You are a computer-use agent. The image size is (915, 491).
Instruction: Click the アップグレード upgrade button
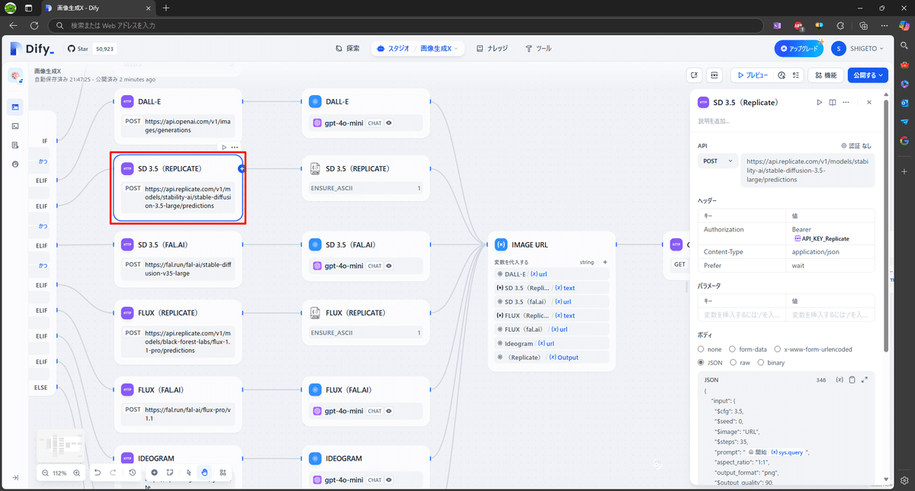tap(798, 48)
